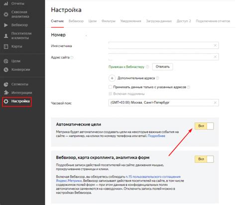Screen dimensions: 236x205
Task: Follow the Подробнее link
Action: (x=156, y=136)
